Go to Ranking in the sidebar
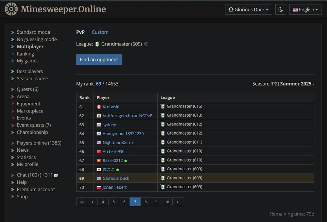This screenshot has width=327, height=222. point(25,54)
